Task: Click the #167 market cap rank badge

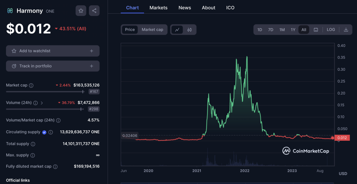Action: 94,92
